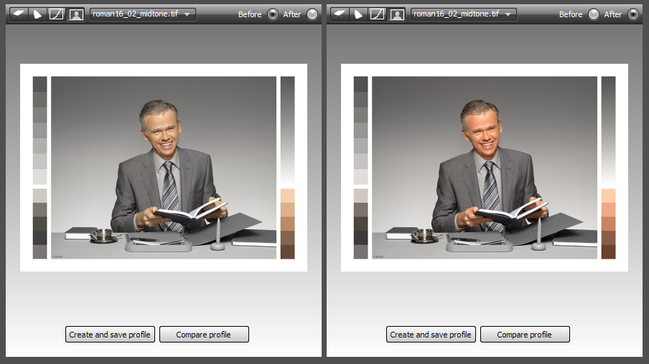Screen dimensions: 649x364
Task: Select the gamut cone icon in left panel
Action: (x=37, y=14)
